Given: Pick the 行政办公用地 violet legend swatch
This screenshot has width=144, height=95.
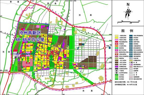Looking at the screenshot, I should click(117, 40).
